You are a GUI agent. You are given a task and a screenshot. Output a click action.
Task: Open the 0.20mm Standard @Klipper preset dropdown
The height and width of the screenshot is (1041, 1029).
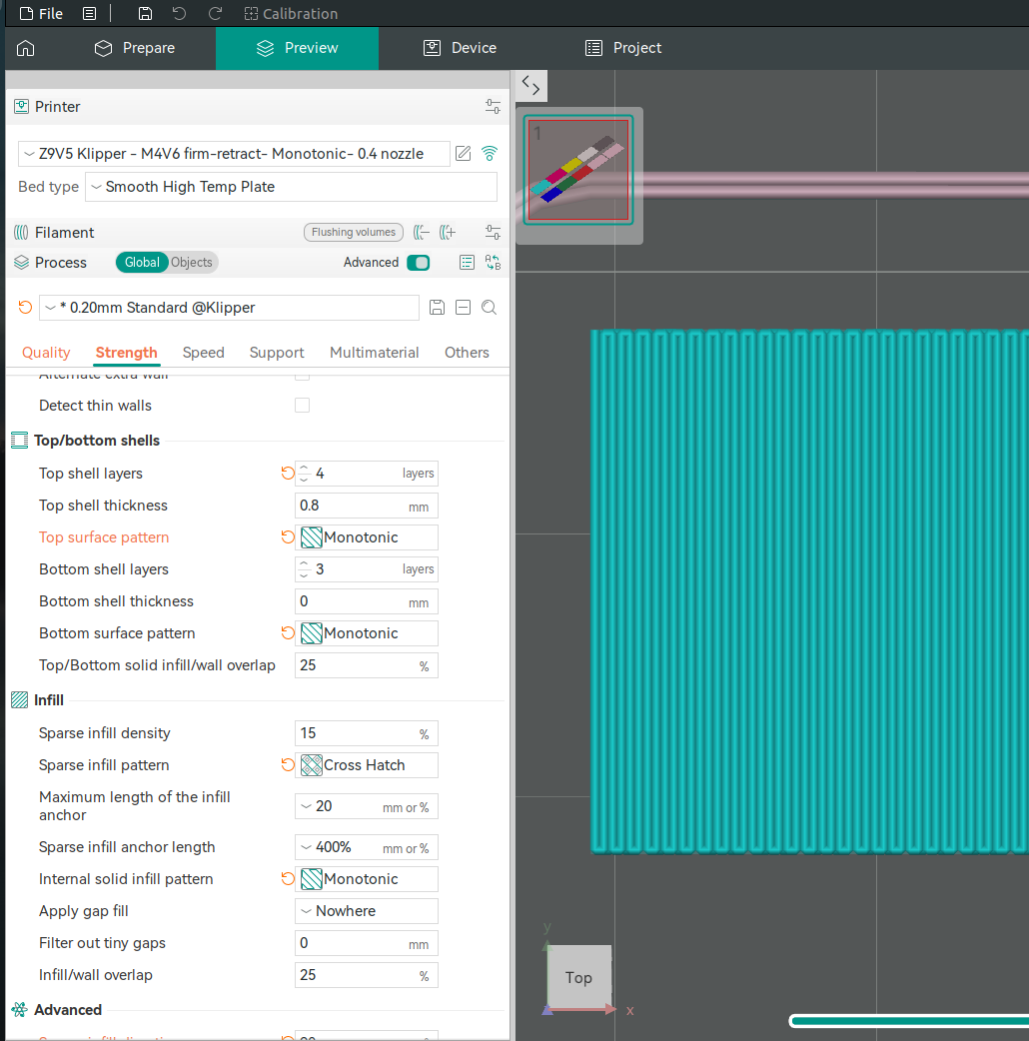[x=229, y=308]
